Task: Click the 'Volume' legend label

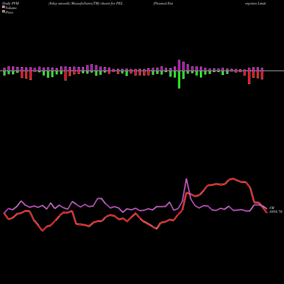Action: [11, 8]
